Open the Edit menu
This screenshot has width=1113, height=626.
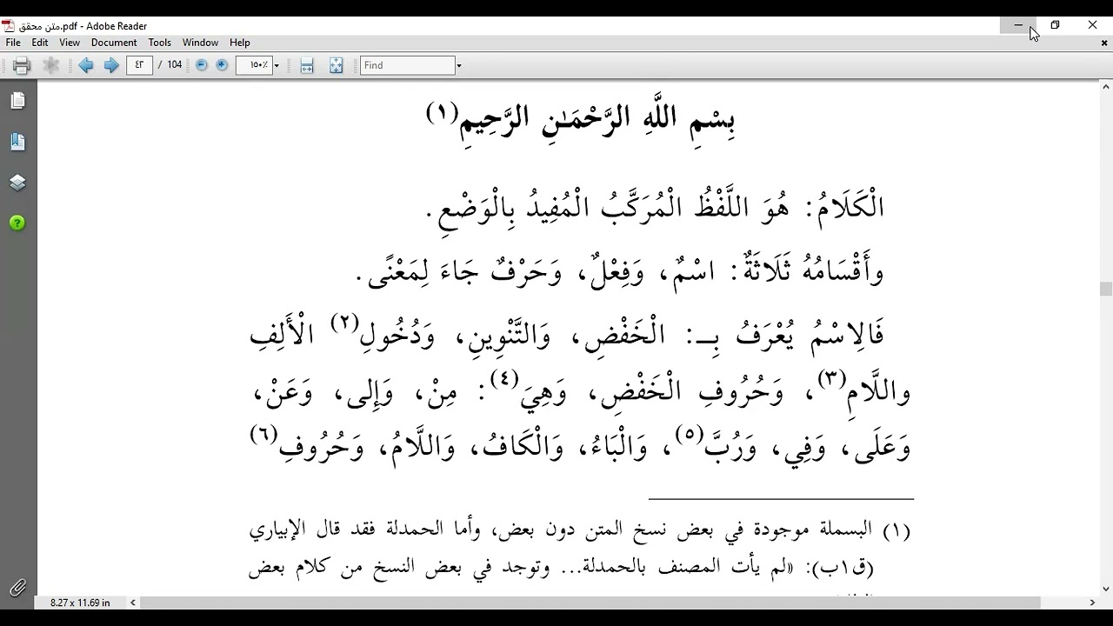coord(40,43)
